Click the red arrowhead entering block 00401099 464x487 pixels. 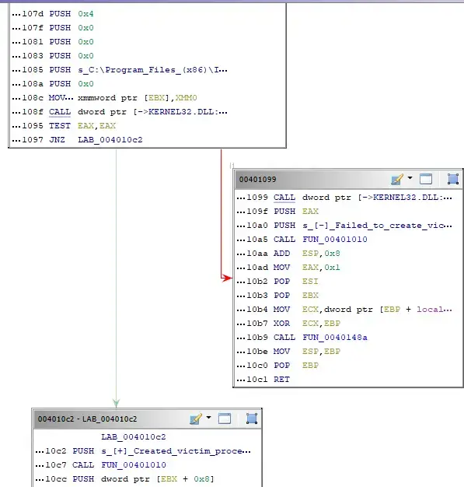[x=228, y=278]
